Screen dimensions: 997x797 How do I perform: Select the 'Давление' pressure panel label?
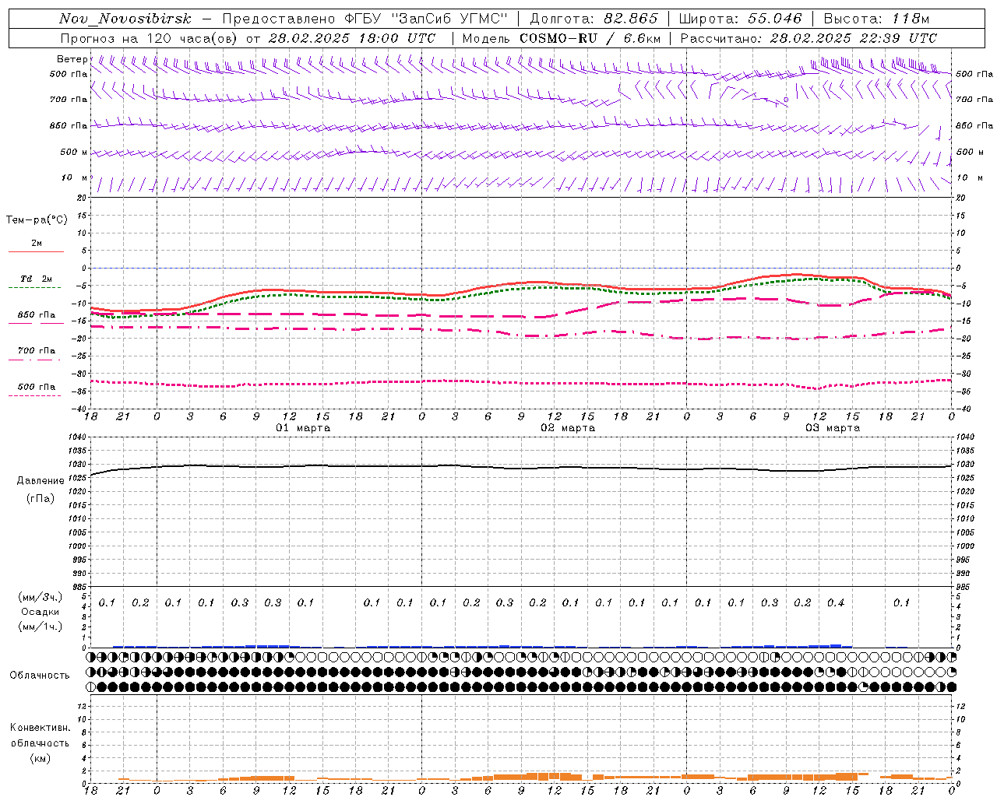(x=40, y=481)
